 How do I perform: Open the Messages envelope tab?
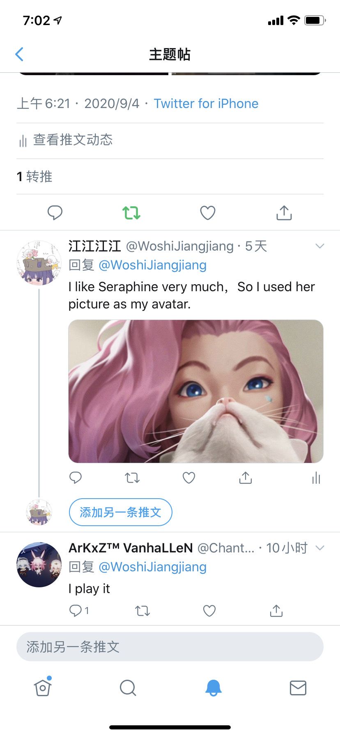tap(298, 688)
